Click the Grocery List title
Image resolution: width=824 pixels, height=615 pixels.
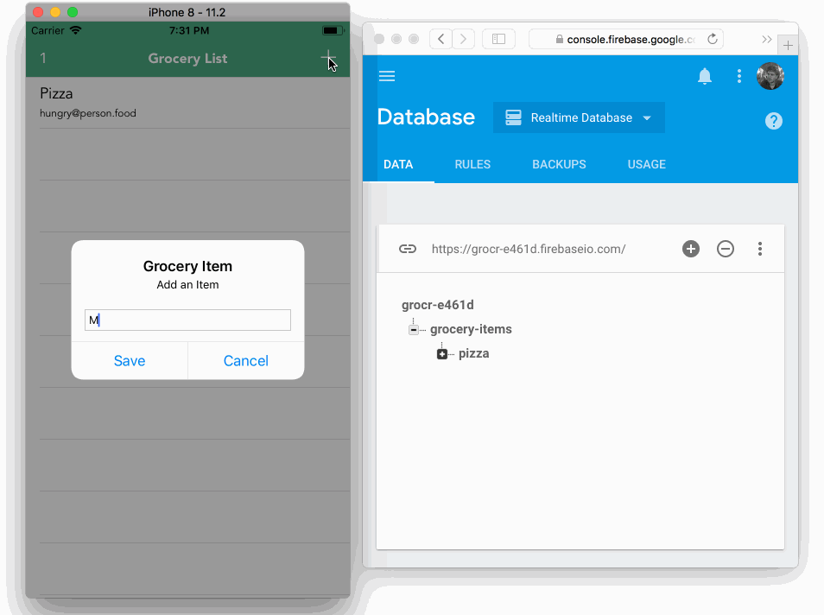coord(187,59)
